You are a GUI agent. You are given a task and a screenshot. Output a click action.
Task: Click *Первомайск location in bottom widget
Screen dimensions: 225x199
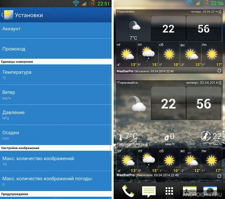(127, 83)
